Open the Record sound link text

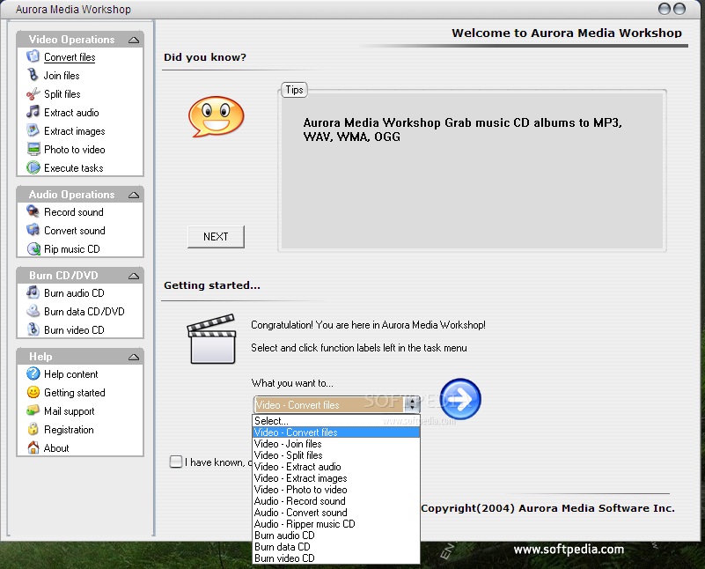click(74, 212)
